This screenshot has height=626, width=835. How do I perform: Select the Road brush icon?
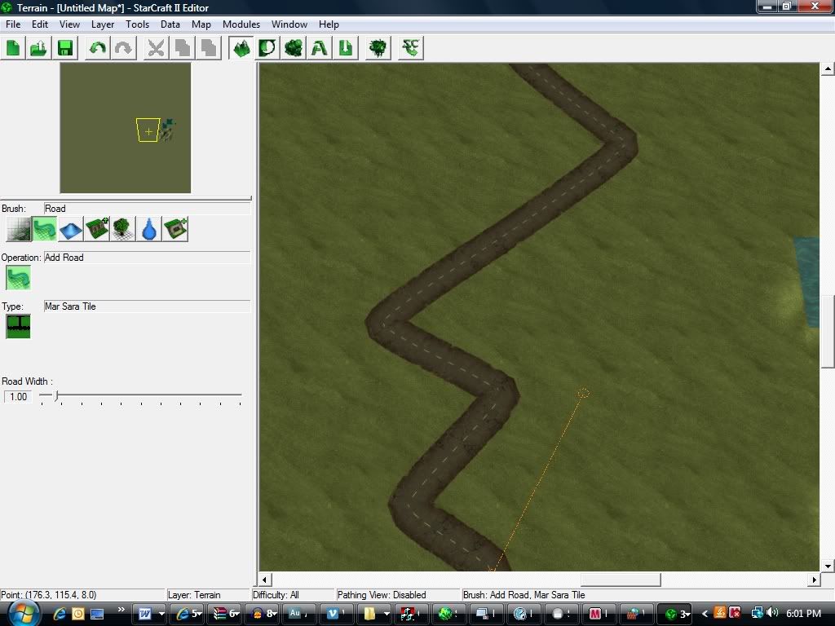coord(44,229)
